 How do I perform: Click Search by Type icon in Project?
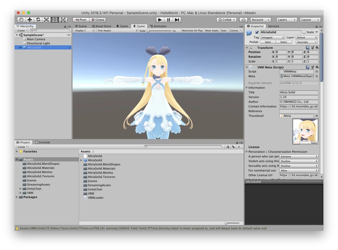[x=228, y=147]
